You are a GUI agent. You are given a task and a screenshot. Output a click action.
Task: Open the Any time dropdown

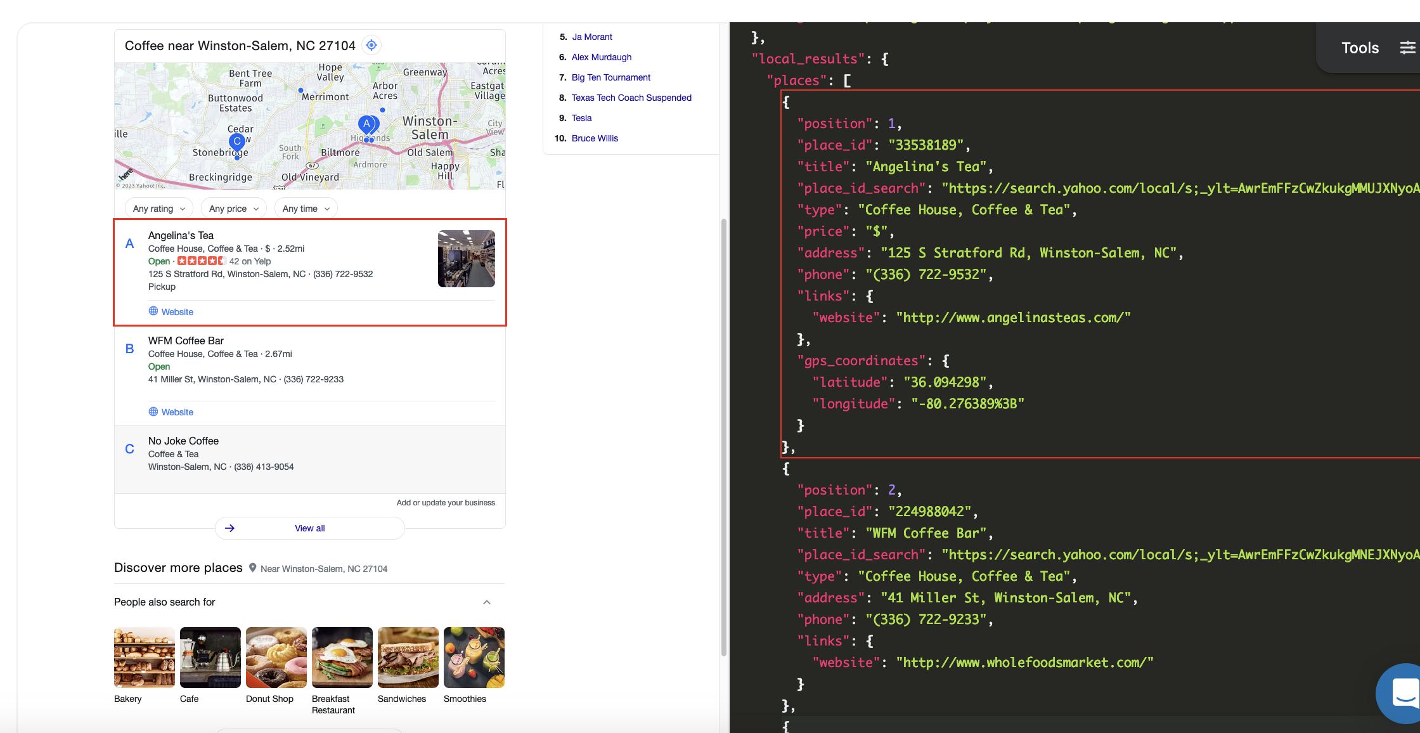(306, 208)
